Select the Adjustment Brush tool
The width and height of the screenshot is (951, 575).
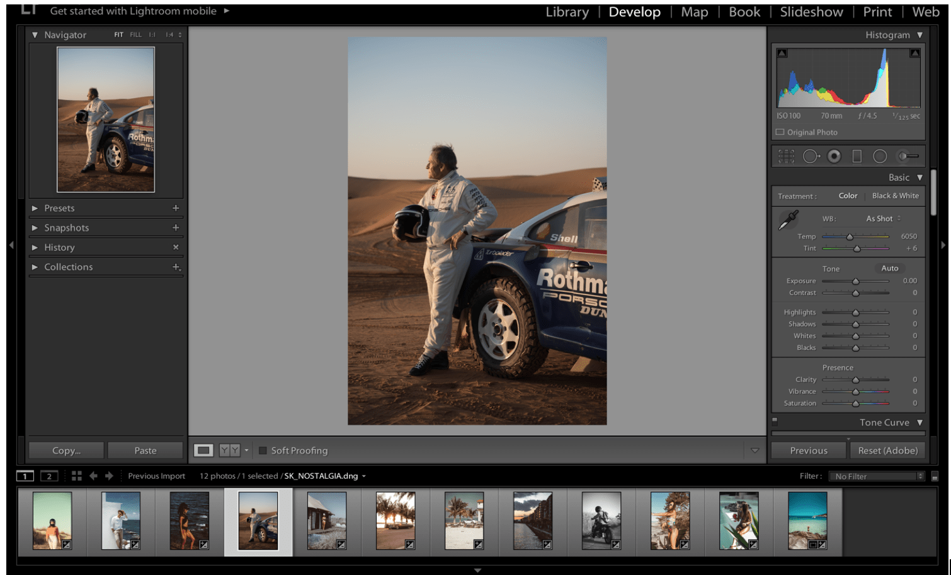point(908,156)
